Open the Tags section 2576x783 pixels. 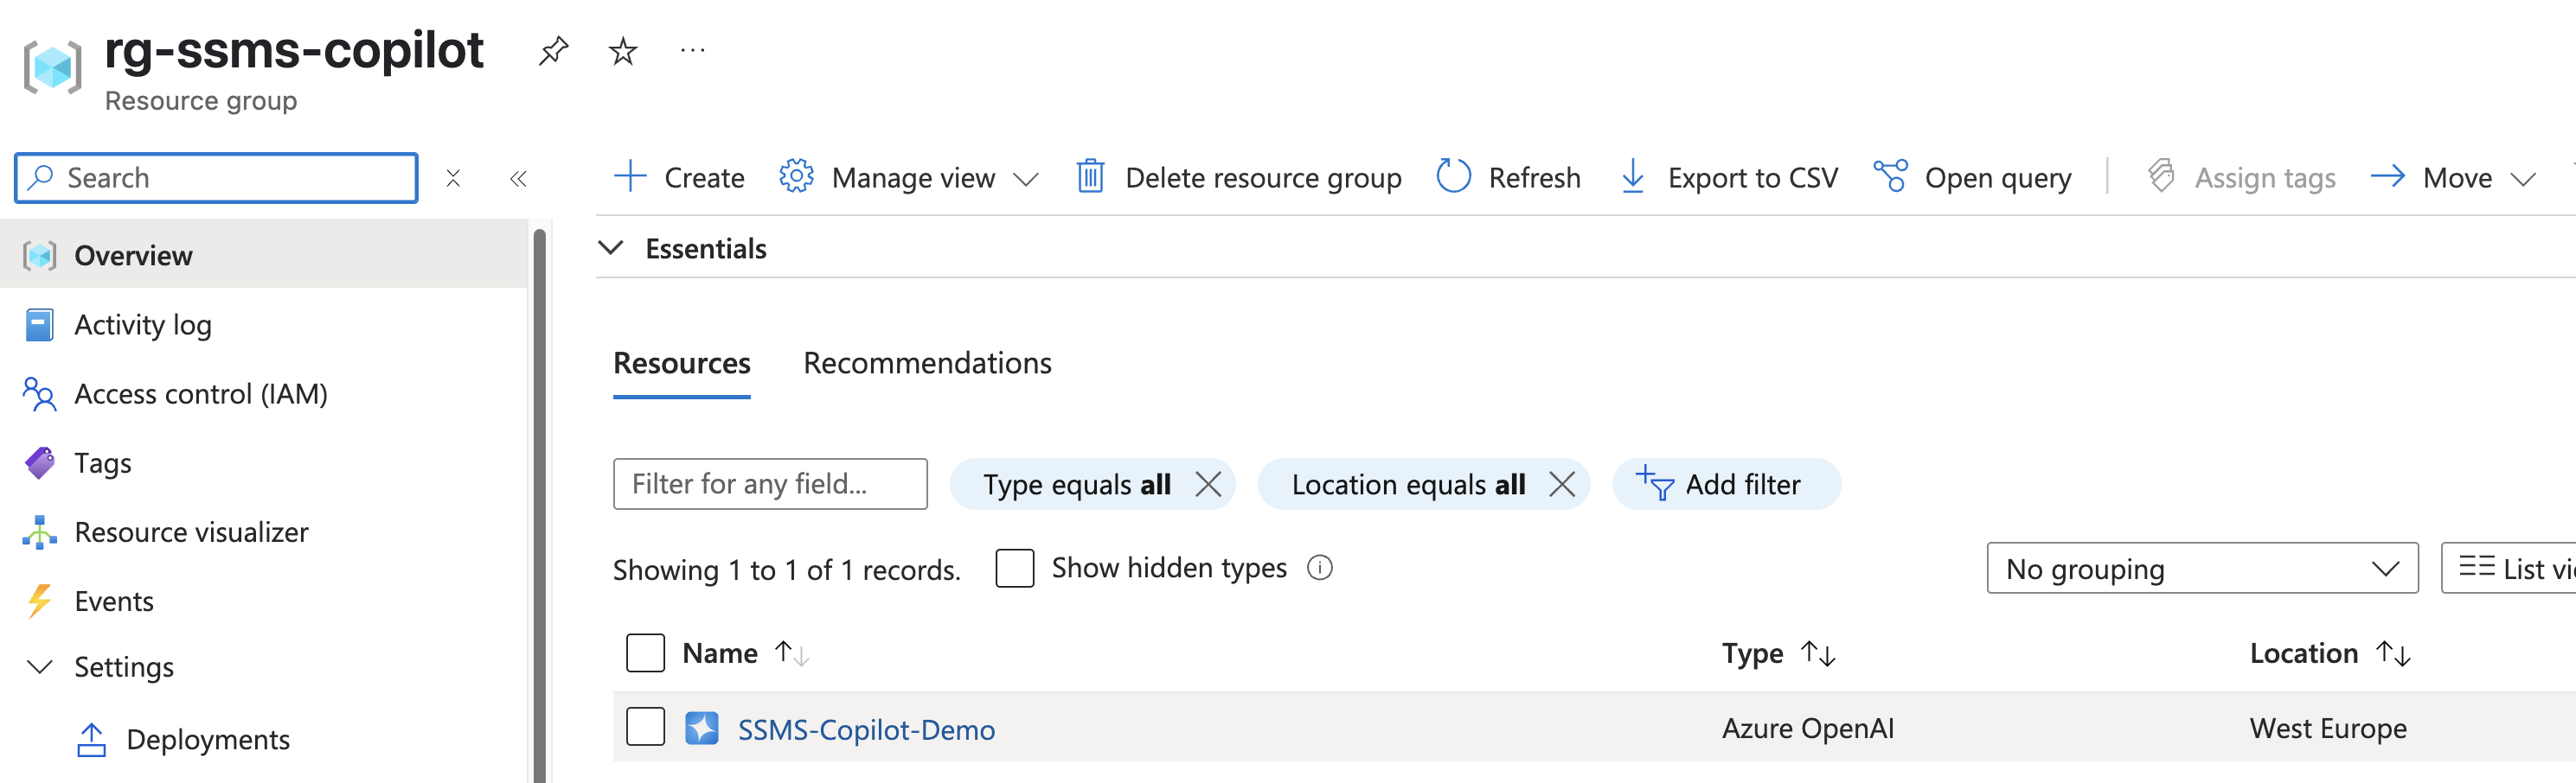103,462
